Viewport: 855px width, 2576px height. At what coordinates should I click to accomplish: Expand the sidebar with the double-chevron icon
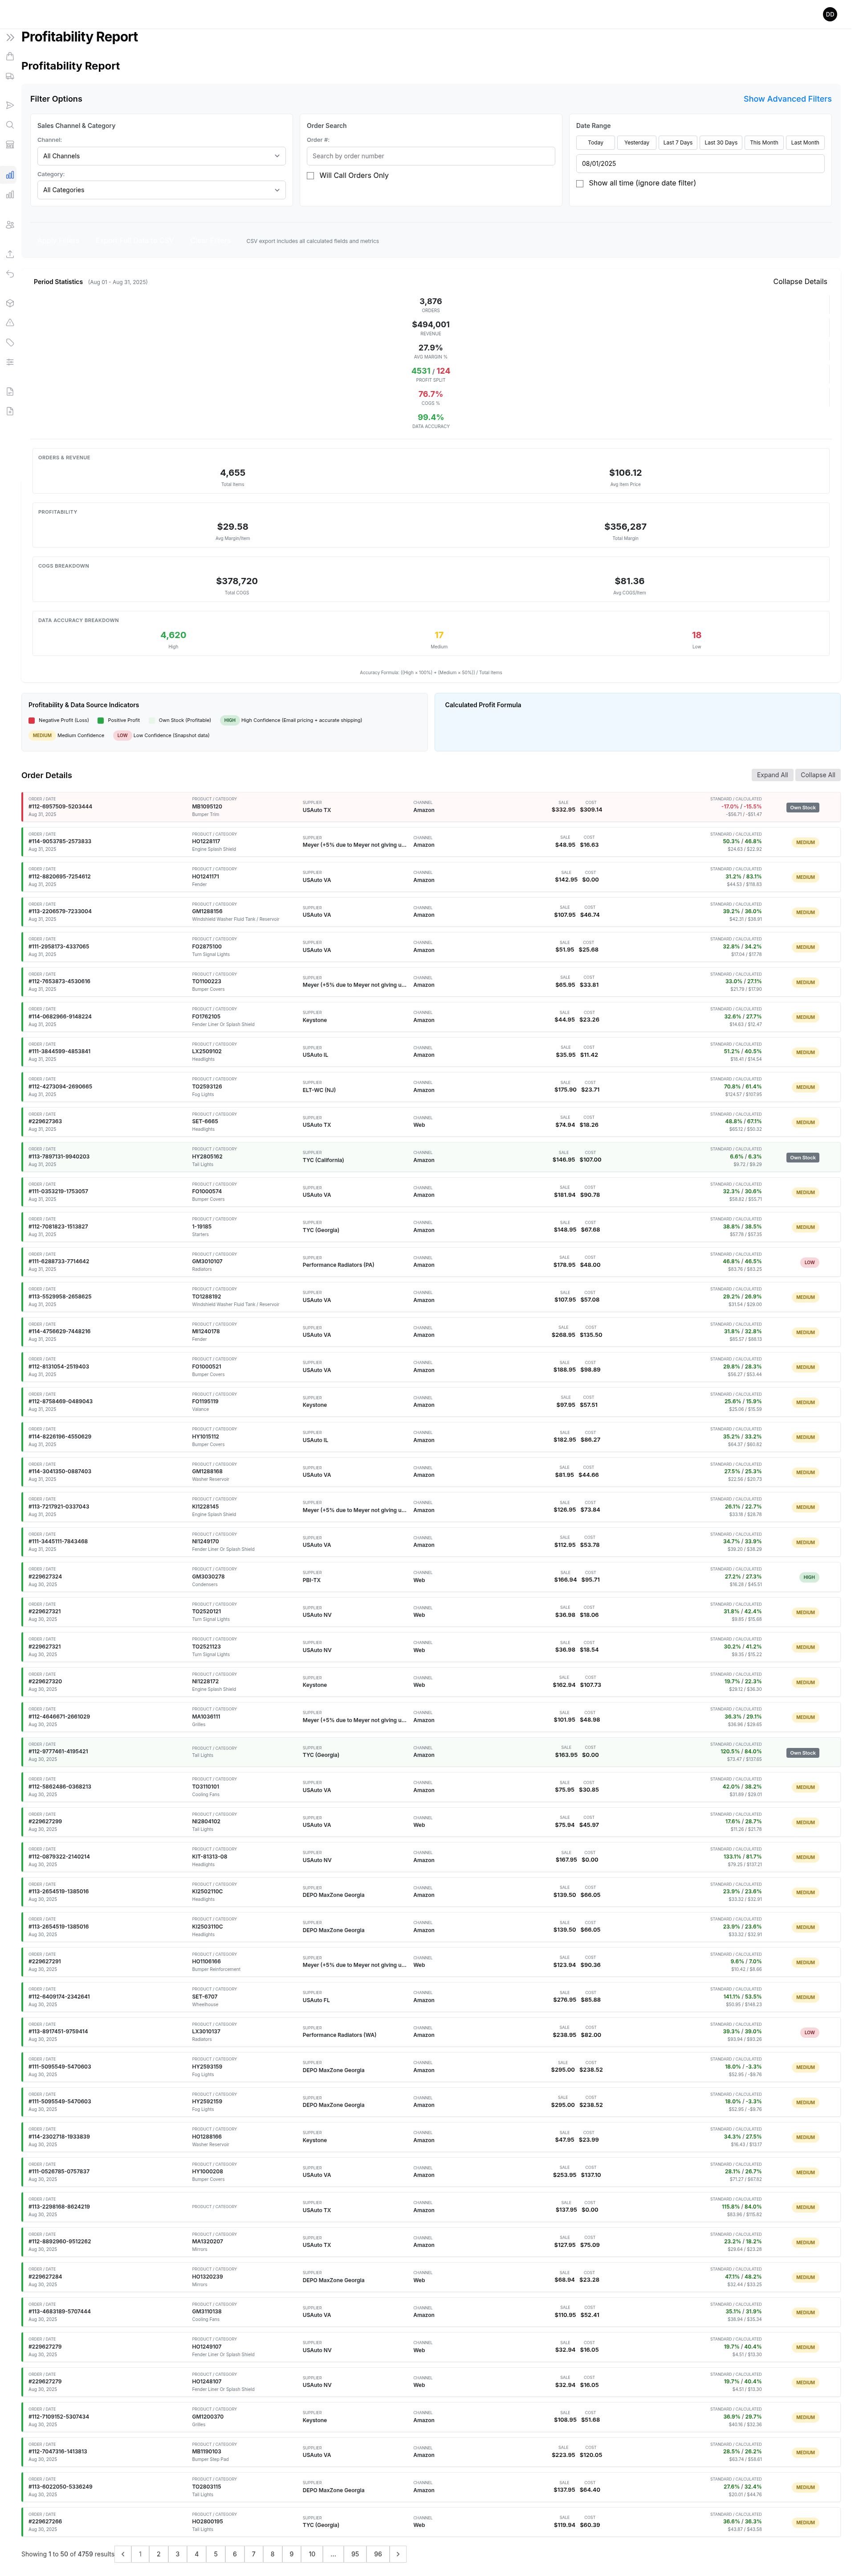point(10,37)
